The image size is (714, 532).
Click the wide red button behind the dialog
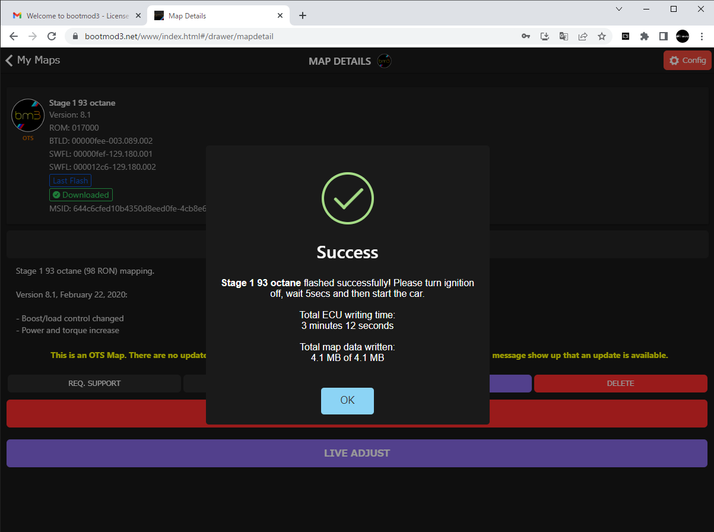pos(357,413)
